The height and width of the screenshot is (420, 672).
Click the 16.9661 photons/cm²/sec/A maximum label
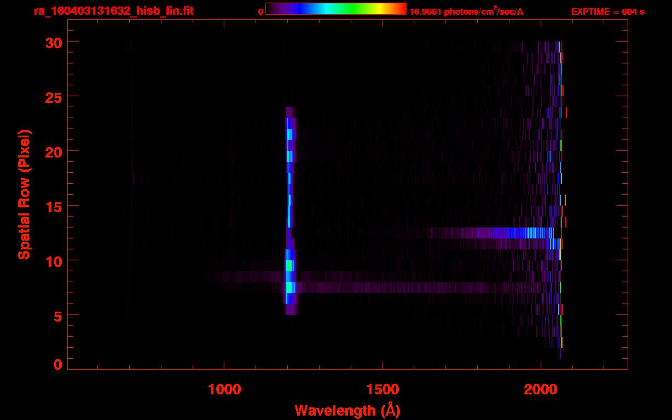tap(467, 11)
